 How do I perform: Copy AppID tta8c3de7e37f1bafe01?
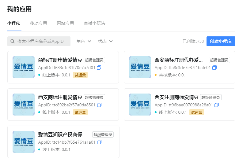pos(214,68)
